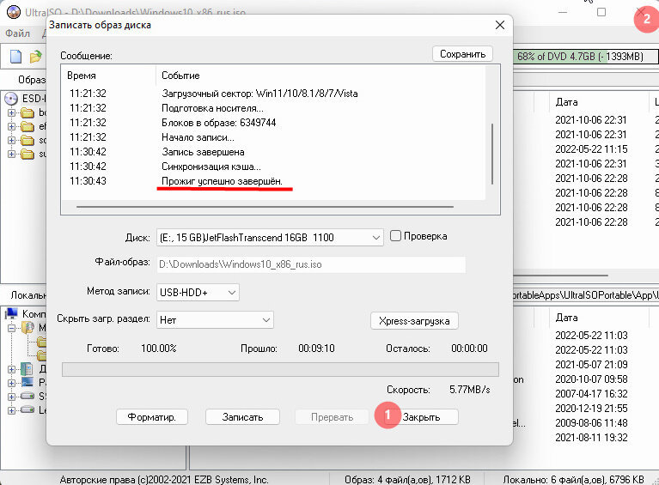
Task: Click the new file icon in UltraISO toolbar
Action: click(16, 56)
